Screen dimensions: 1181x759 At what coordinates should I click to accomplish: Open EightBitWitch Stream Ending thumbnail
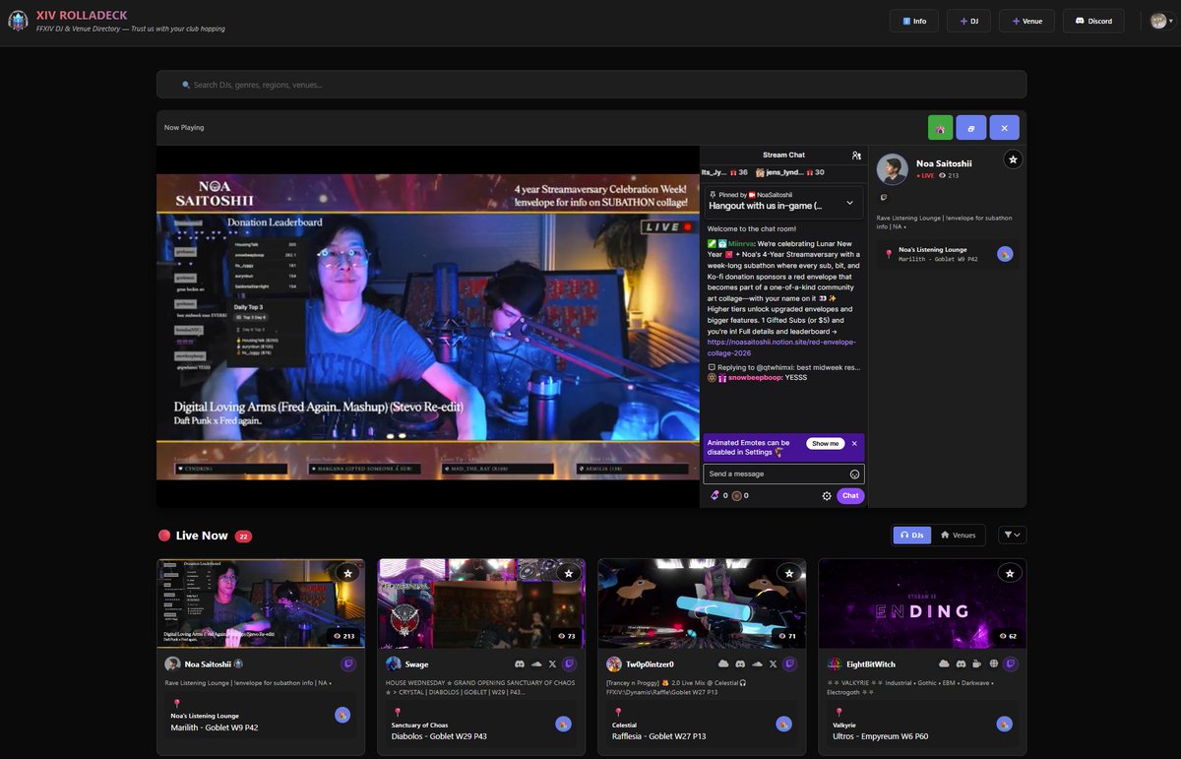click(x=922, y=603)
